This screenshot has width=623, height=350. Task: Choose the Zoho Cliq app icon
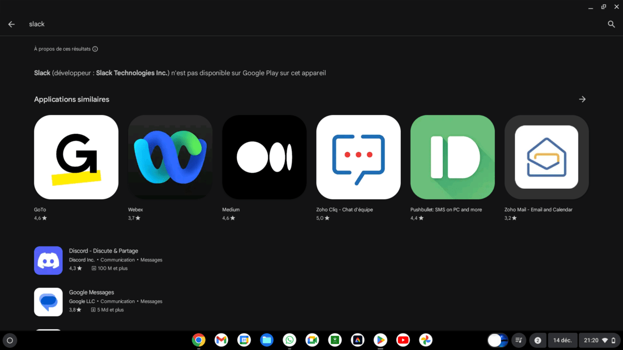pos(358,157)
